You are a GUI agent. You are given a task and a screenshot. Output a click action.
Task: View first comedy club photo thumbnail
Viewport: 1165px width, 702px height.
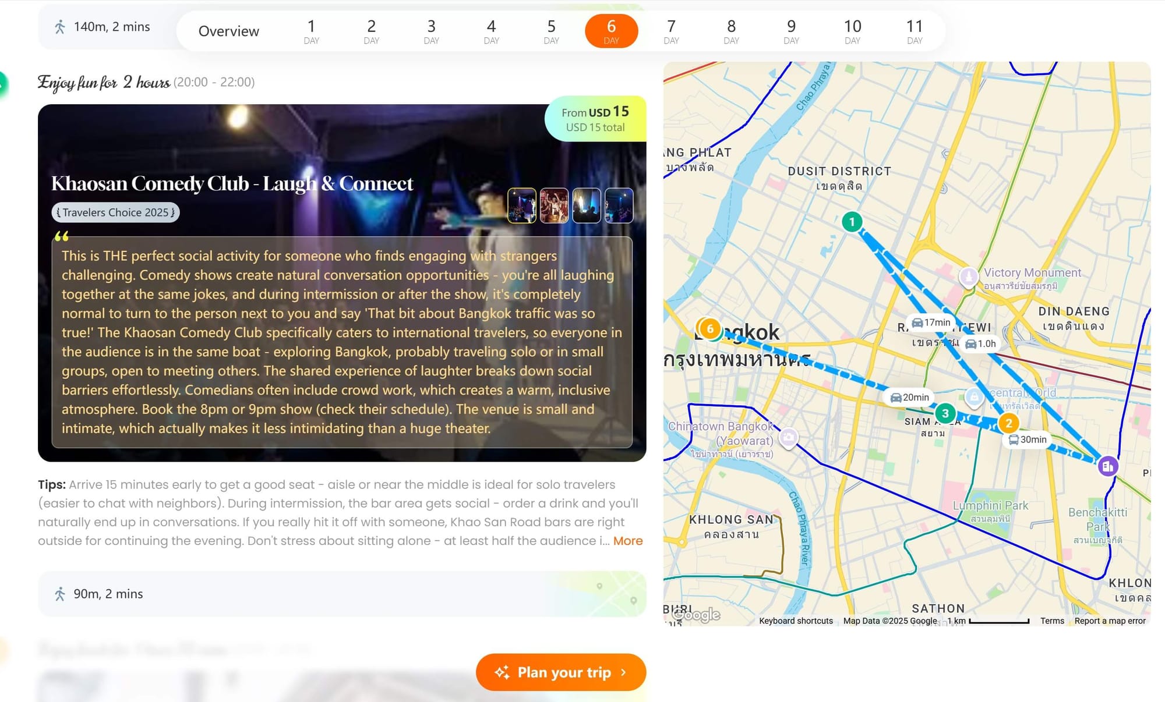[521, 205]
